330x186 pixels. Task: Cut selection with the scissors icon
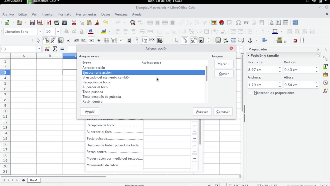pyautogui.click(x=74, y=22)
